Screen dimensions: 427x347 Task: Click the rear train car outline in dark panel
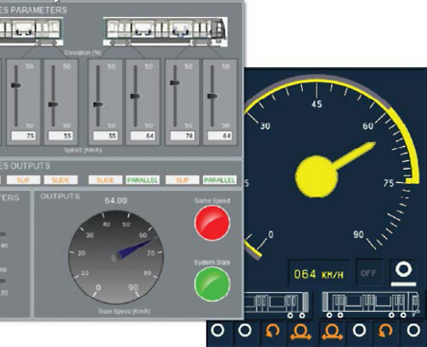(x=276, y=305)
